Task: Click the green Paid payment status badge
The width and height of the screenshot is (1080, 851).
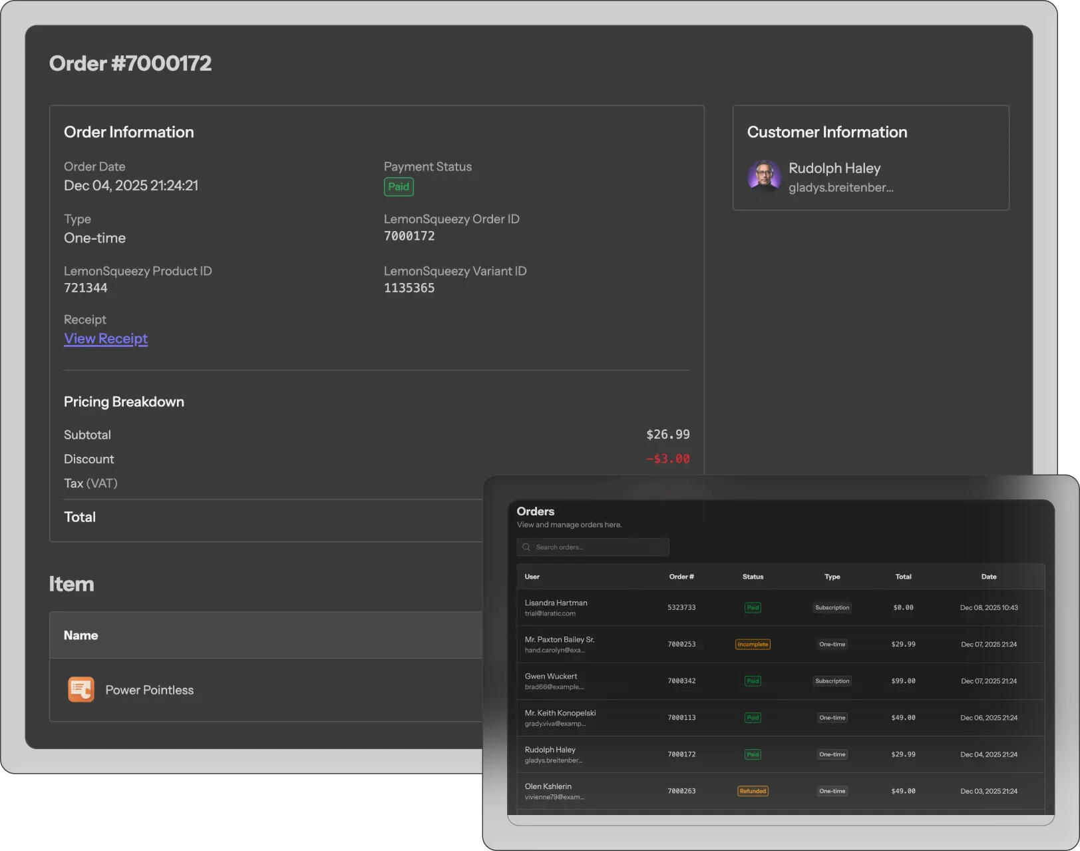Action: (x=399, y=187)
